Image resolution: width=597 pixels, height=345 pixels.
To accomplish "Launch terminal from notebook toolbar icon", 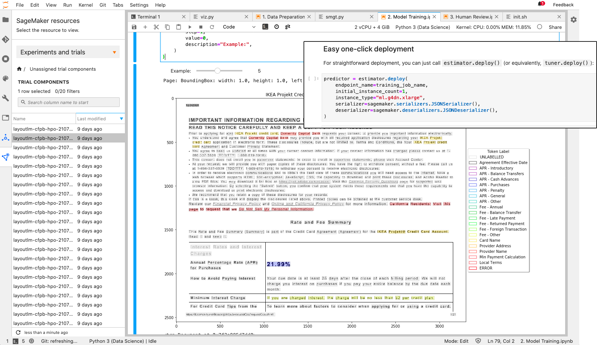I will coord(265,27).
